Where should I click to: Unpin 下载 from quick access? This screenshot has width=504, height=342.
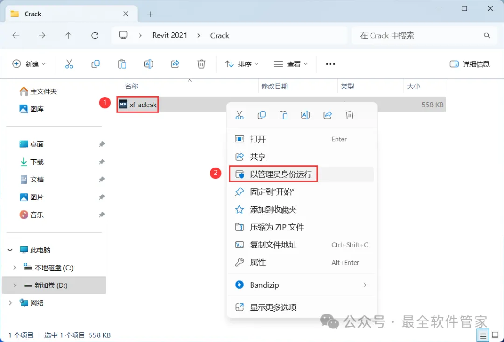102,162
